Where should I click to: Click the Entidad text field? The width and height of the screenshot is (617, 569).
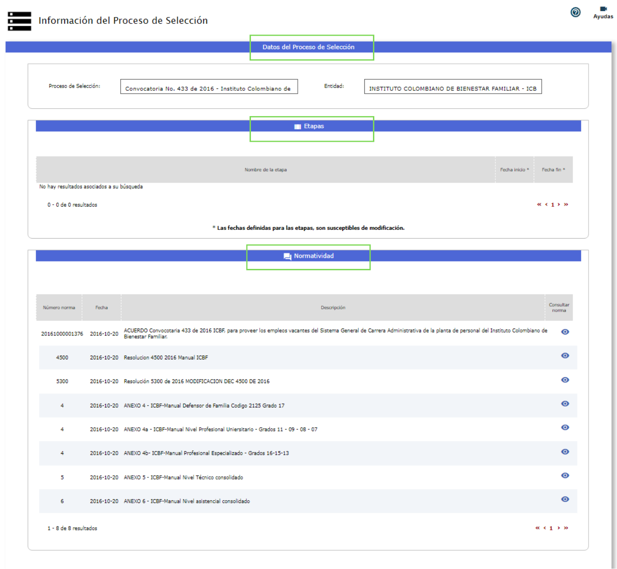tap(452, 87)
